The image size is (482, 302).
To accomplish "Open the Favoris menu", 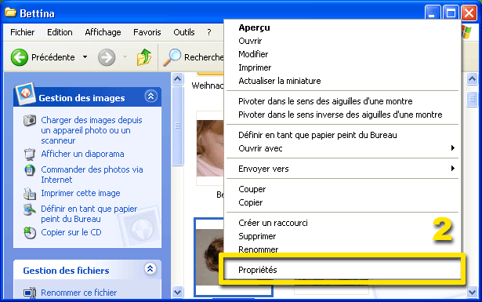I will click(147, 32).
